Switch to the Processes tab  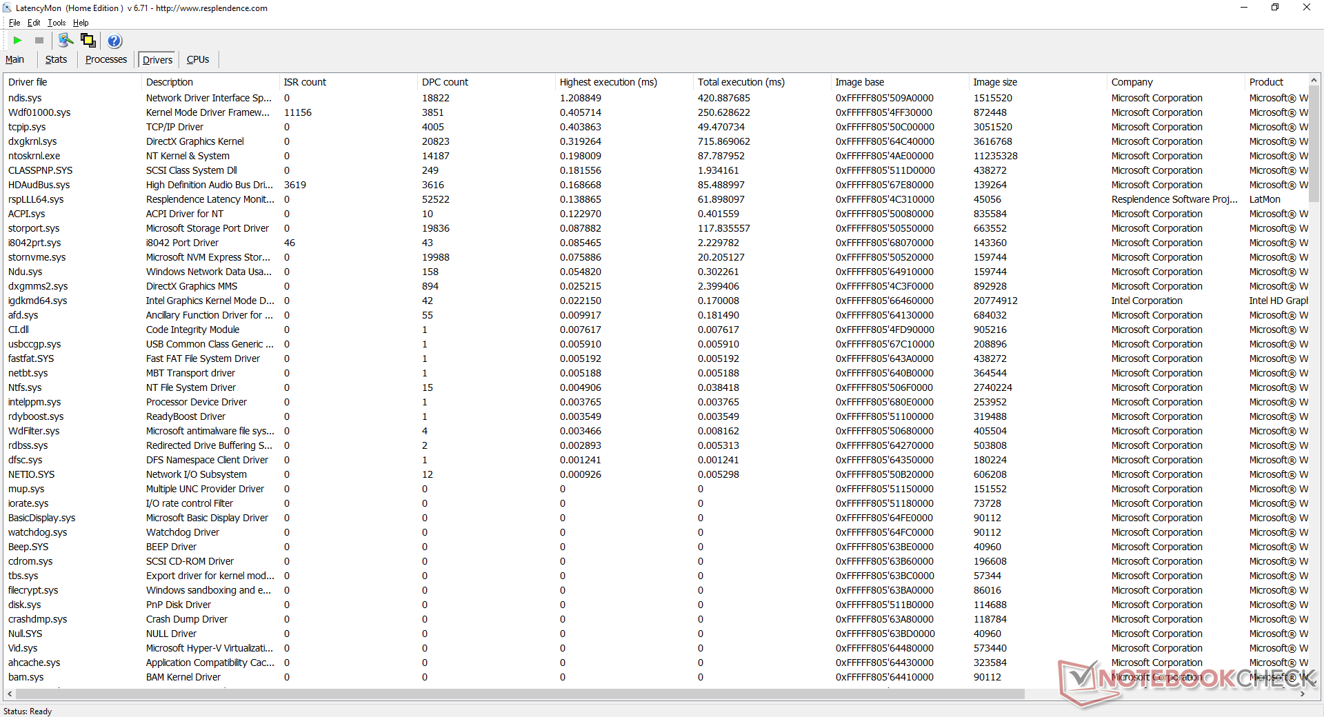106,59
